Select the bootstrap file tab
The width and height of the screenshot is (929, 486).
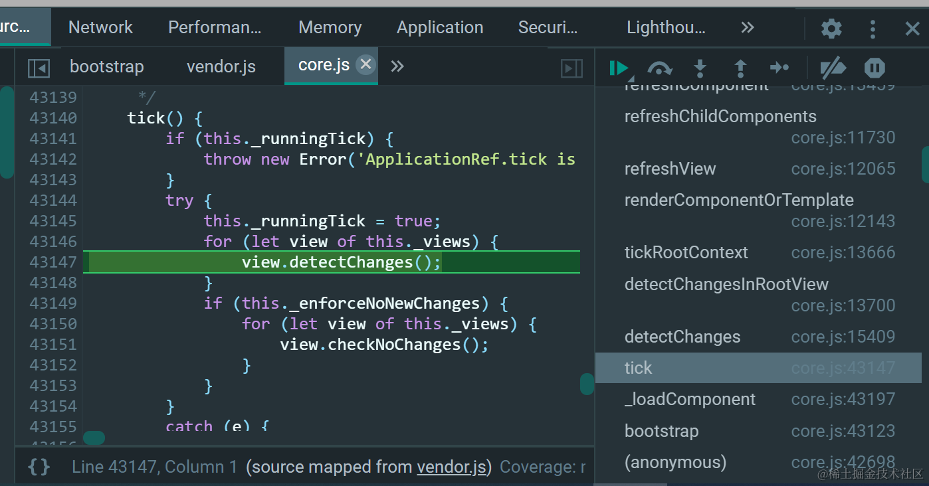click(x=107, y=66)
